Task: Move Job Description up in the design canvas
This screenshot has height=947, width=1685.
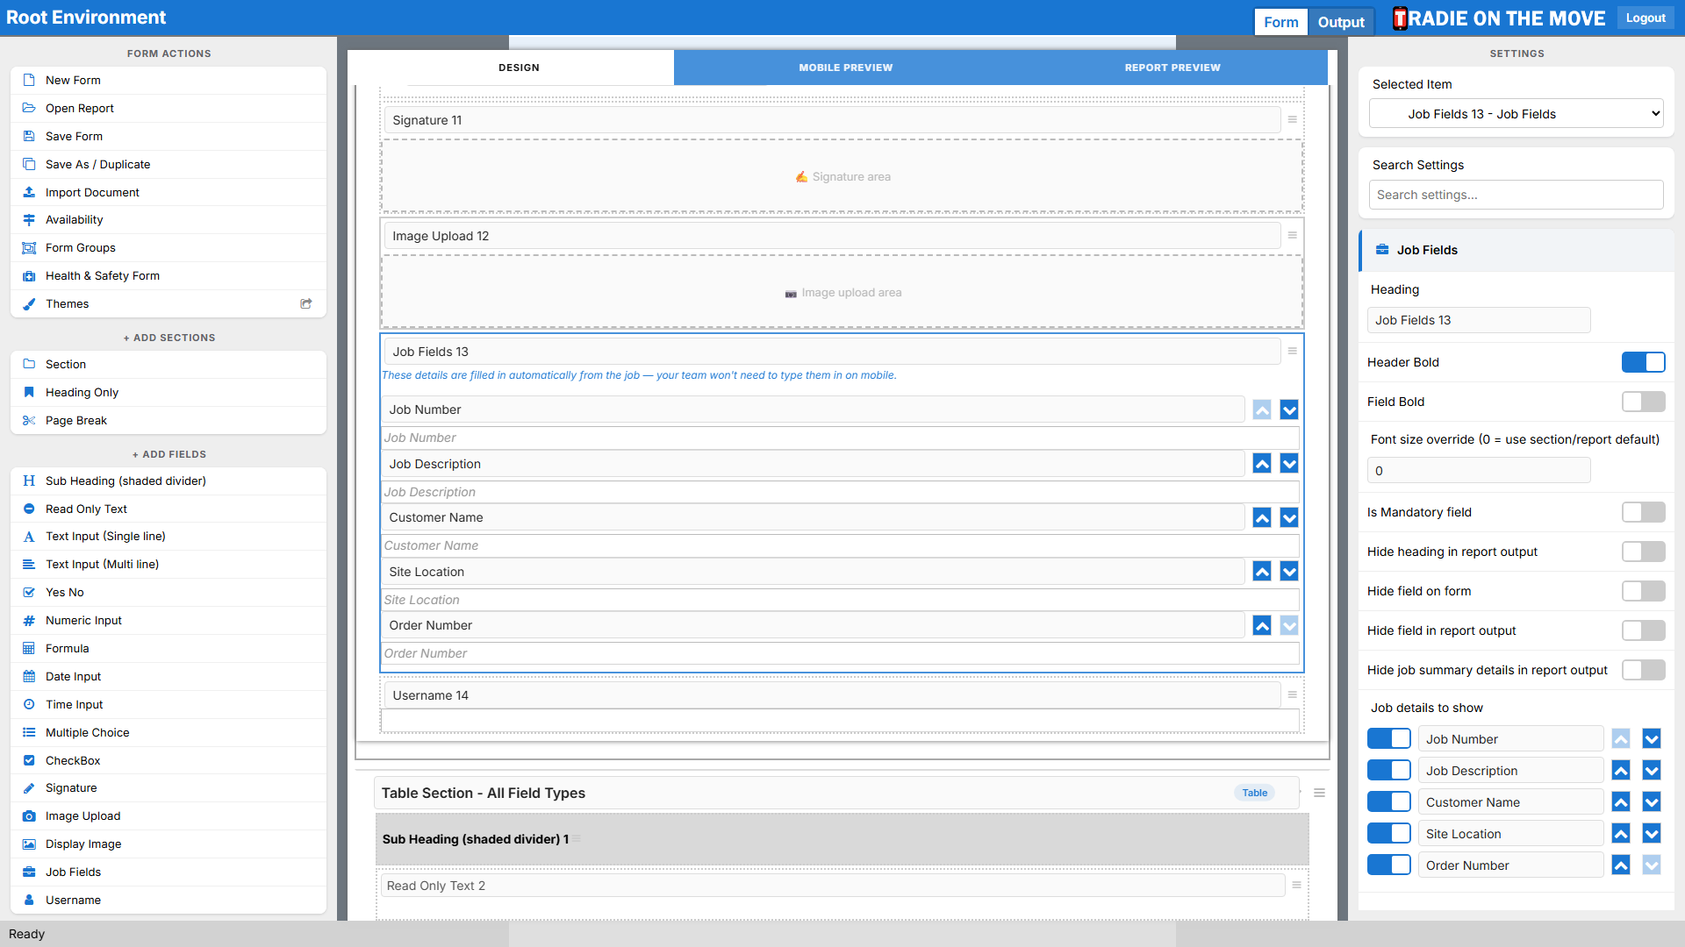Action: coord(1262,464)
